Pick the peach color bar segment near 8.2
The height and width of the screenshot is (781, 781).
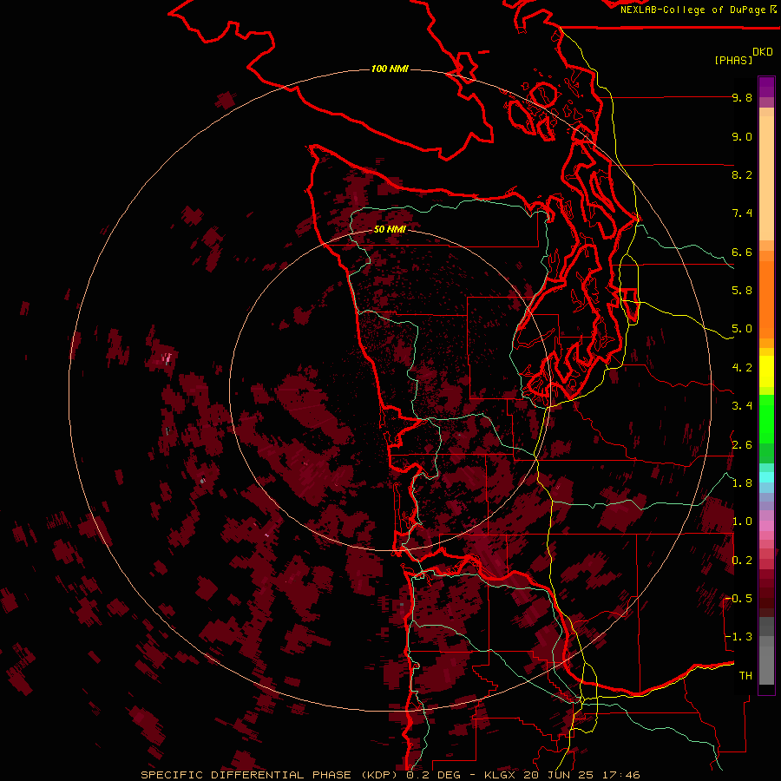[766, 178]
